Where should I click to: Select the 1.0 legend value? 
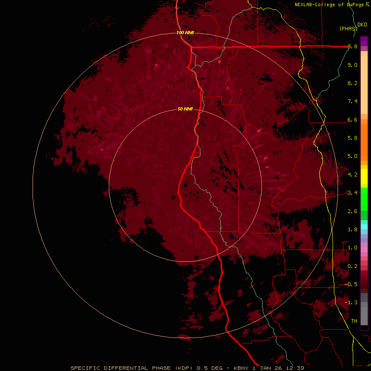[352, 248]
